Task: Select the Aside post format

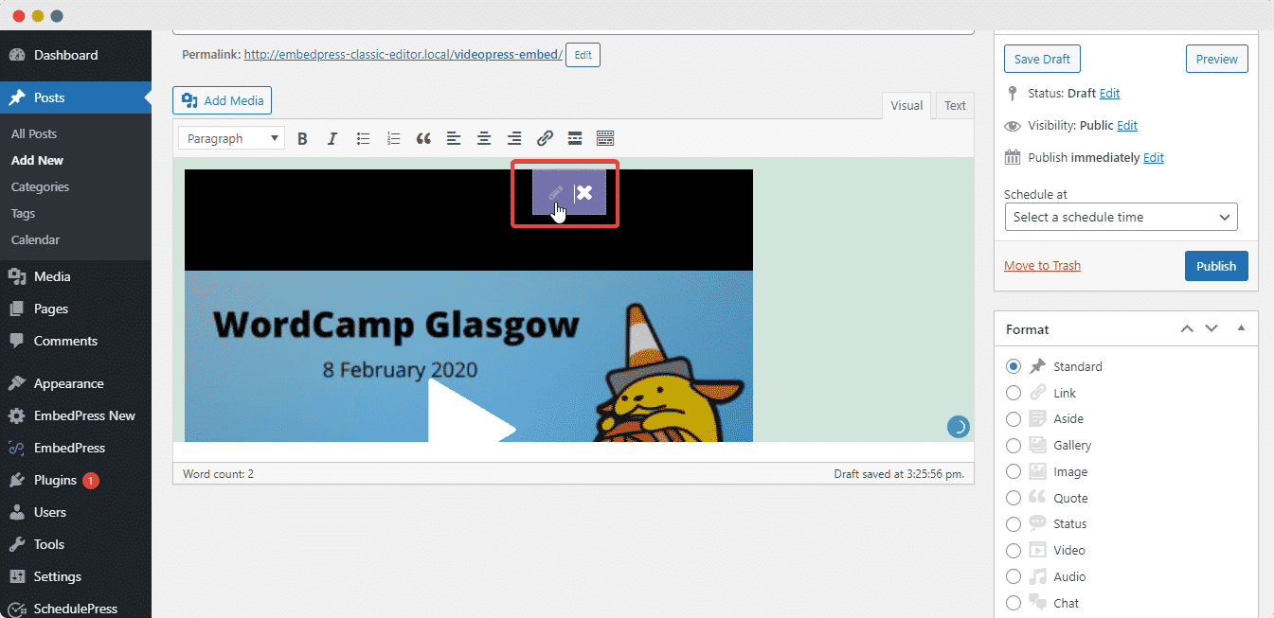Action: pyautogui.click(x=1014, y=418)
